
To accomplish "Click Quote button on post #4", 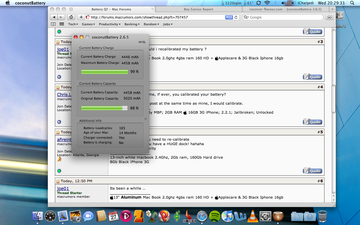I will [x=312, y=122].
